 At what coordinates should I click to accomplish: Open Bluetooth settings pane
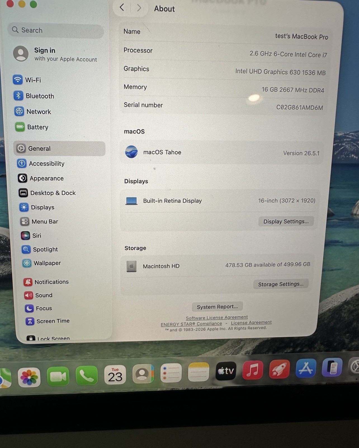click(x=34, y=96)
